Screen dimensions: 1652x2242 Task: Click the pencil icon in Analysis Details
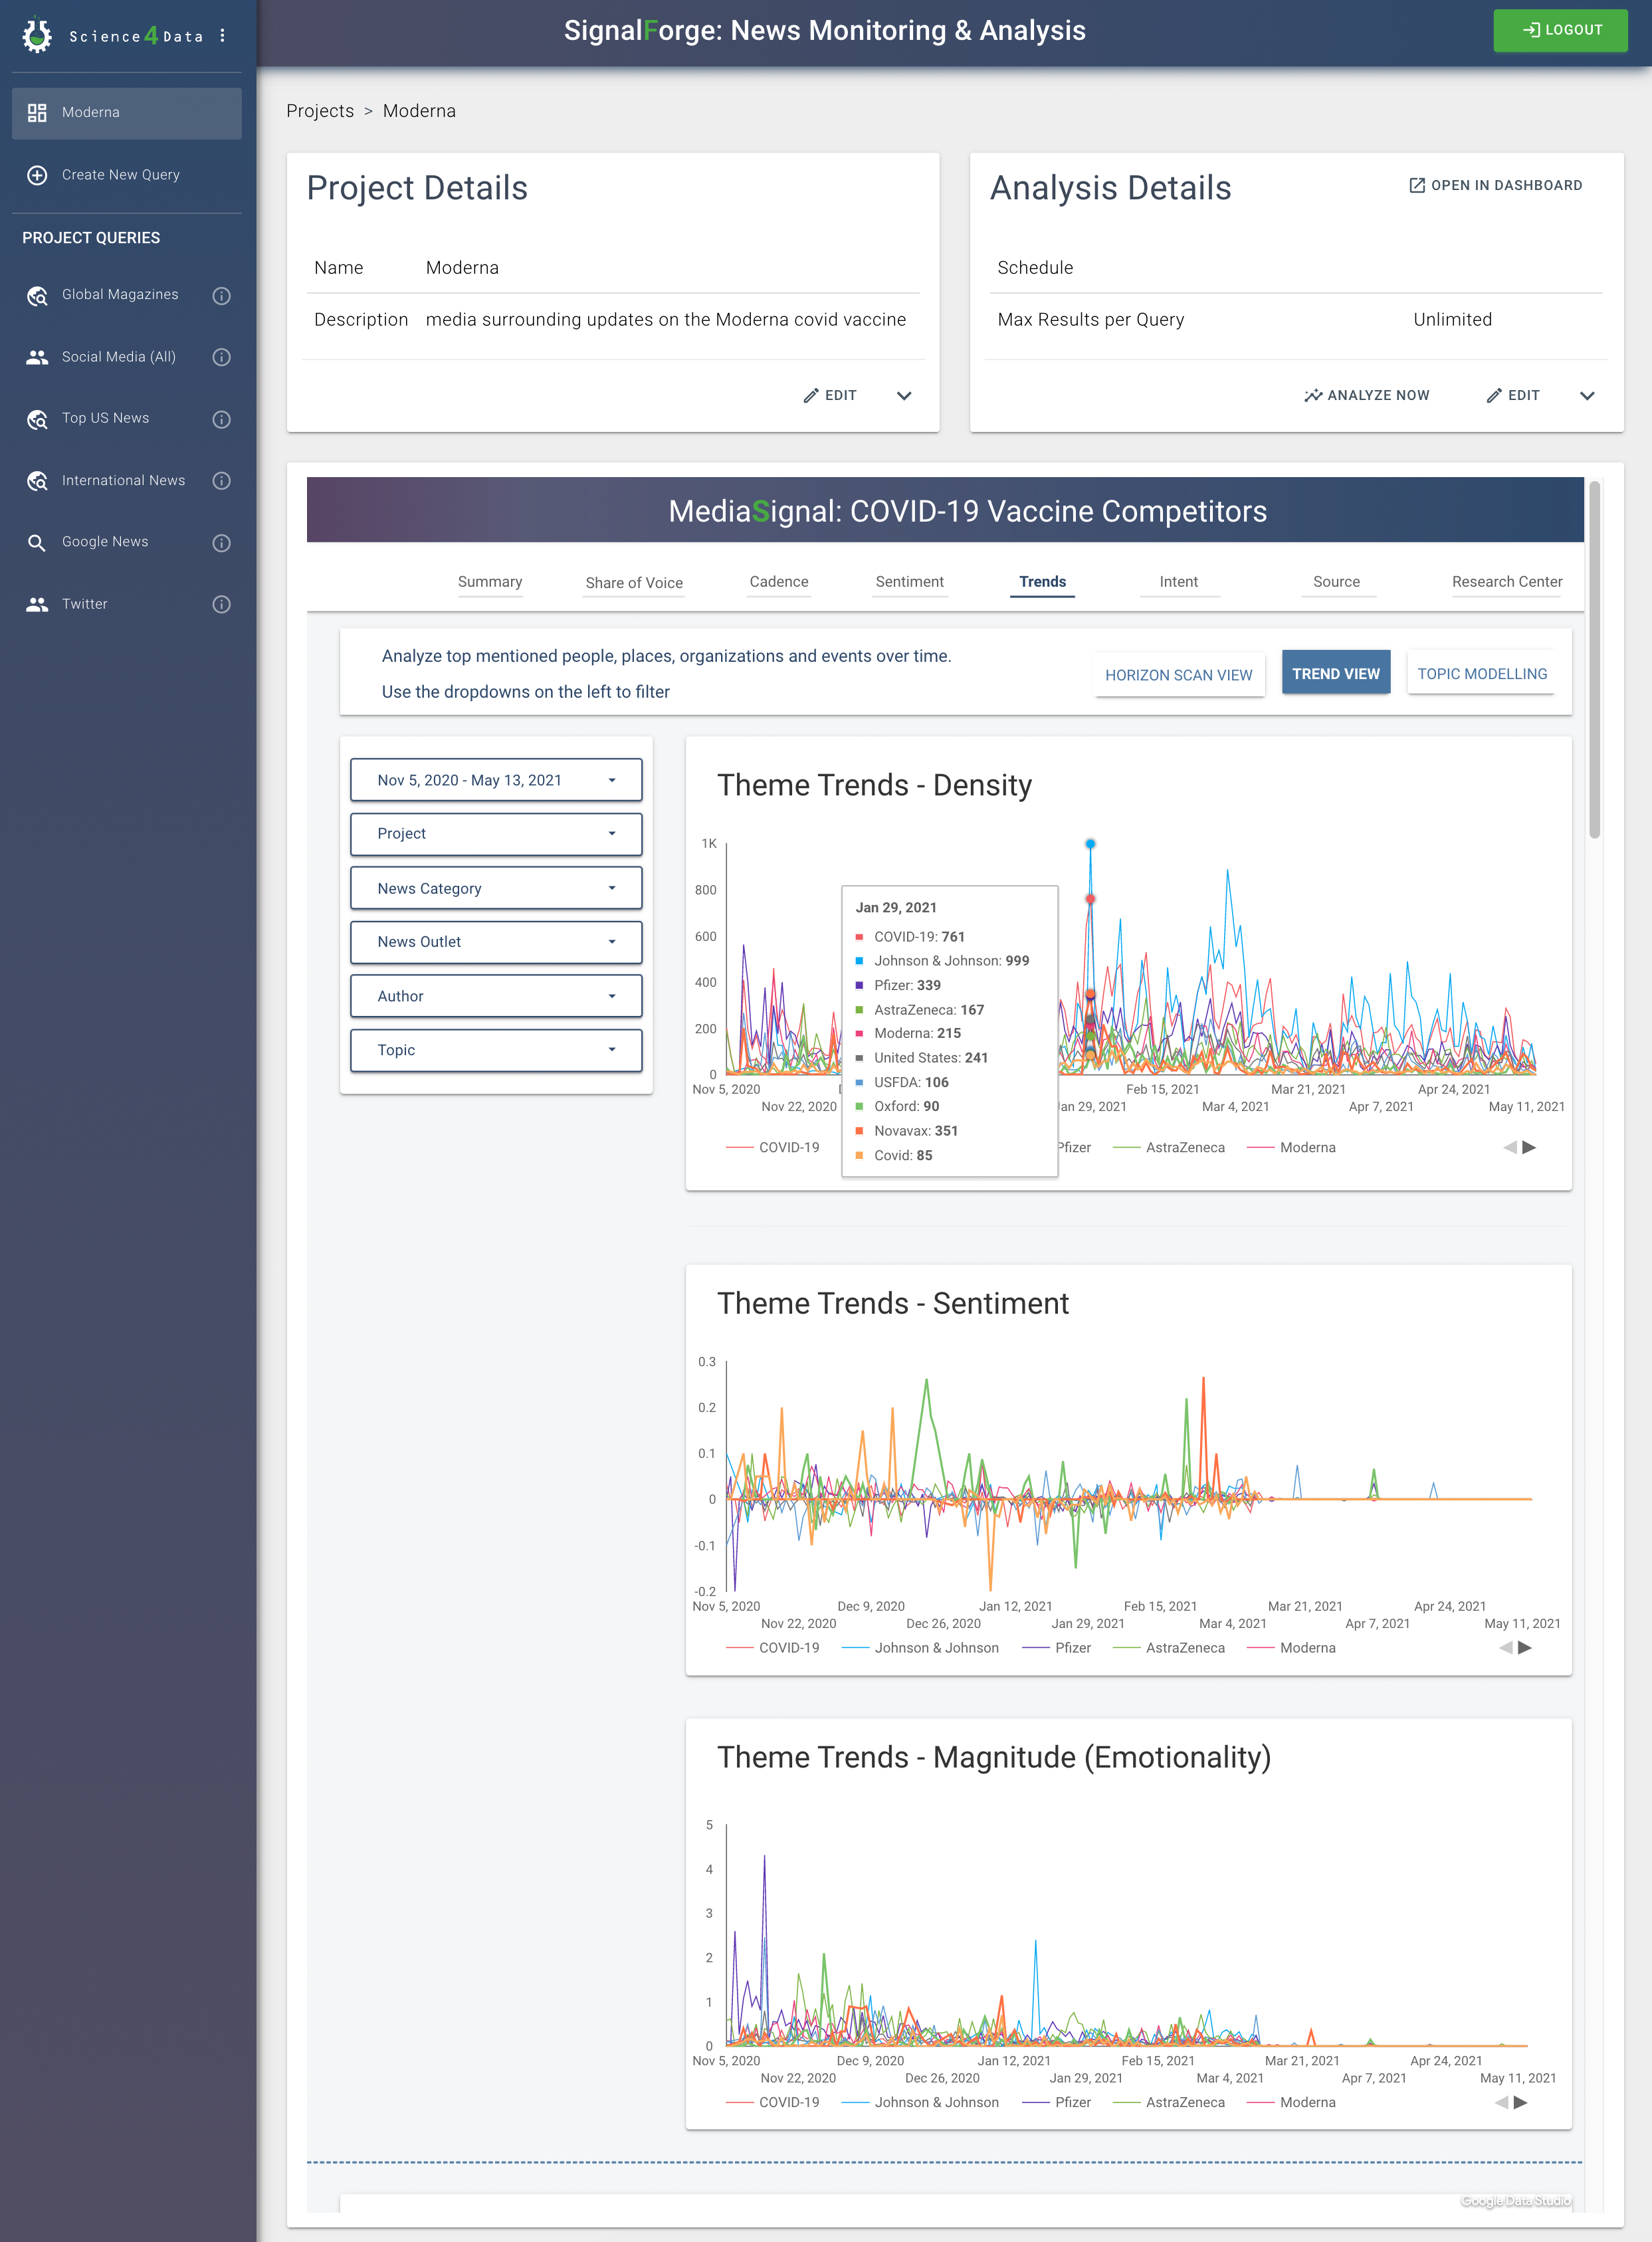pos(1494,396)
